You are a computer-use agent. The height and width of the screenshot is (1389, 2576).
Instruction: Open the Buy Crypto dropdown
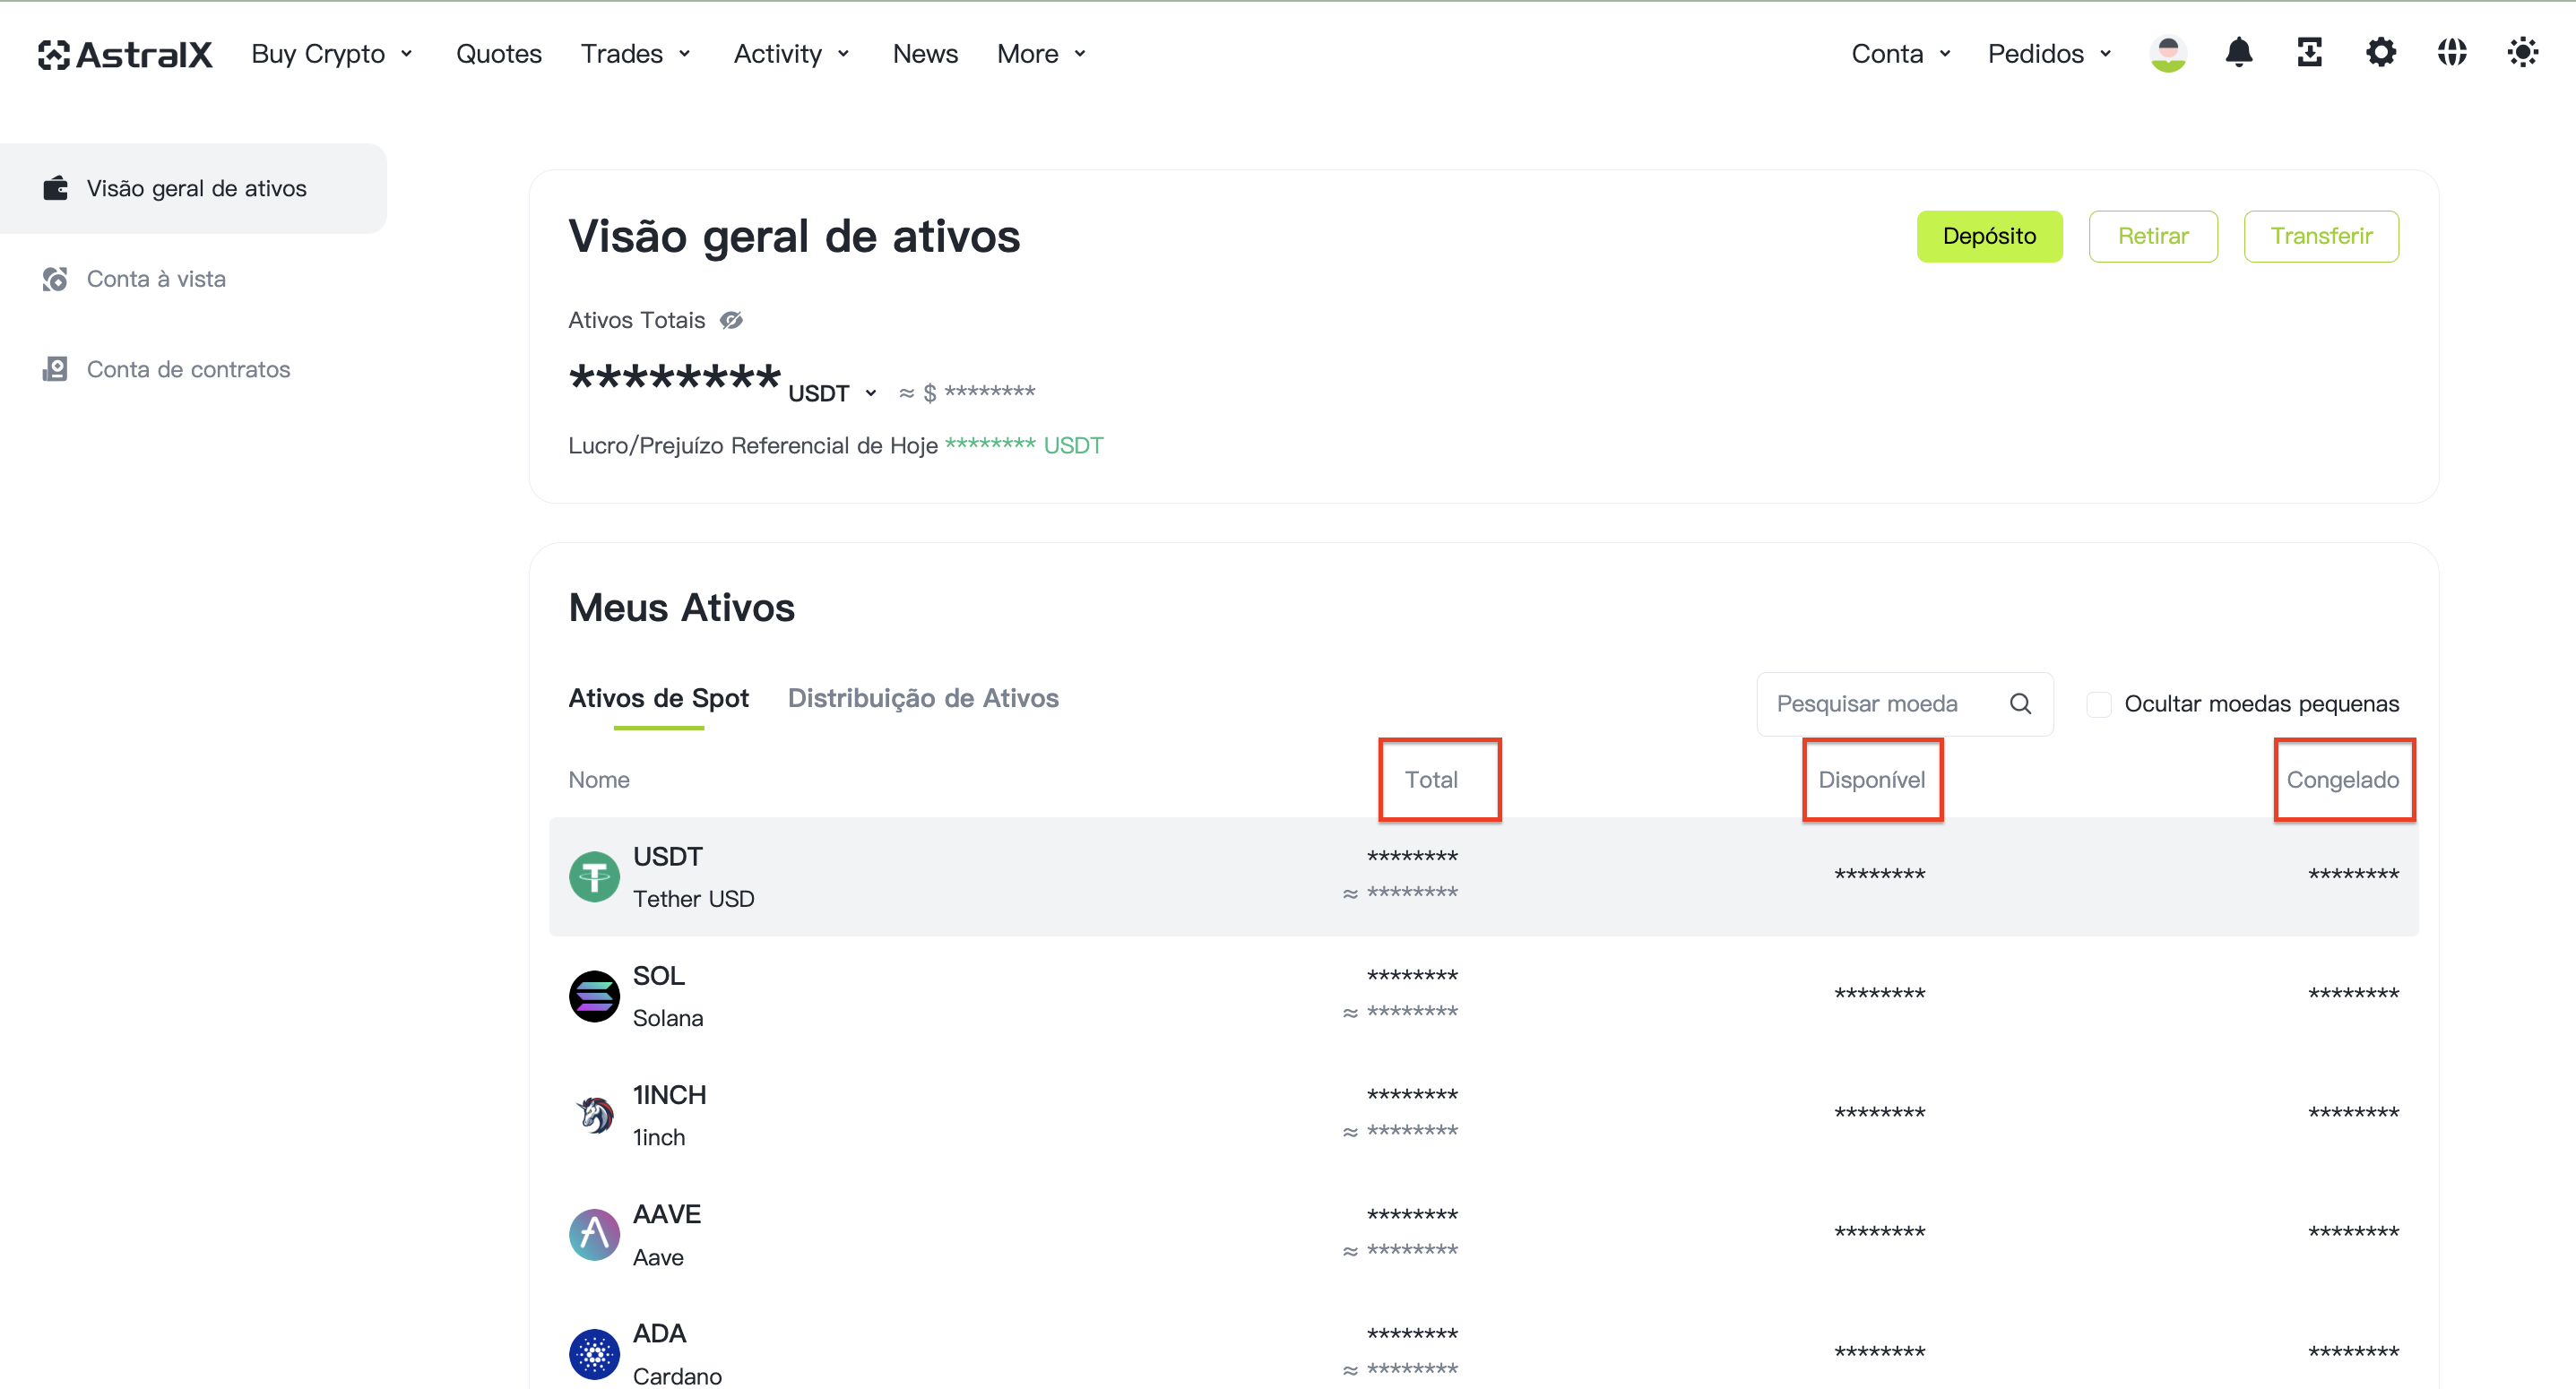[x=332, y=54]
